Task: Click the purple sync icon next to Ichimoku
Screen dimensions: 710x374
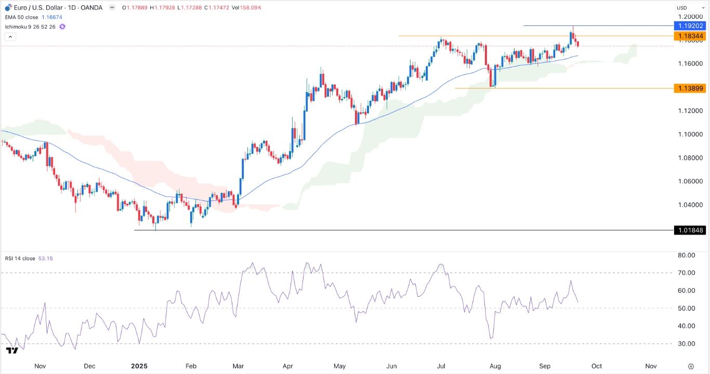Action: [62, 26]
